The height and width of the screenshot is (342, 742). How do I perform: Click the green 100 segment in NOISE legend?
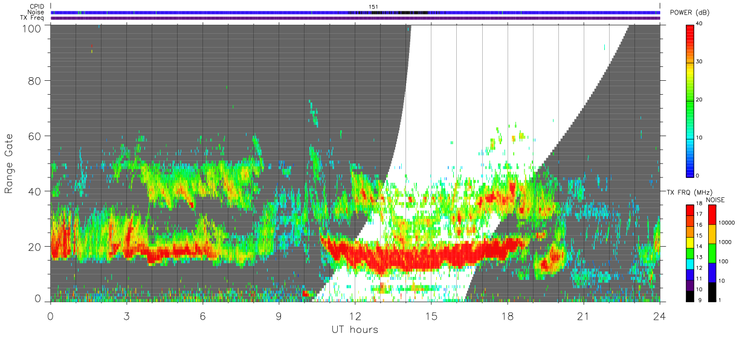point(712,253)
